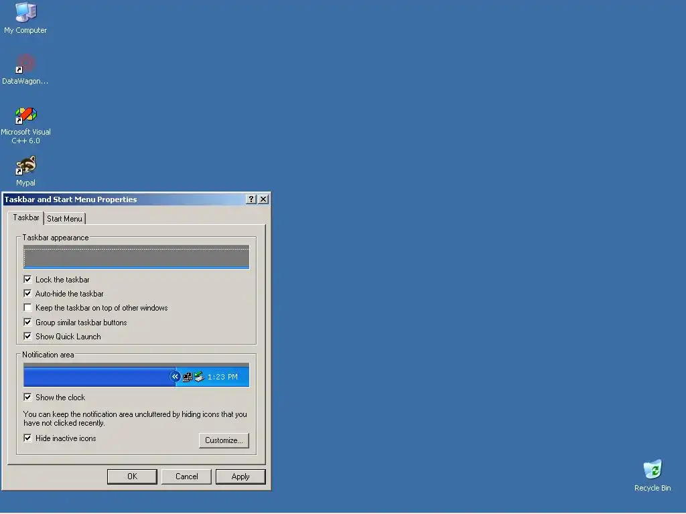Click the Apply button
The image size is (686, 514).
241,477
